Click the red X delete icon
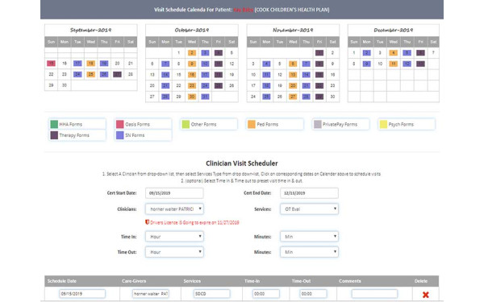 (x=425, y=295)
